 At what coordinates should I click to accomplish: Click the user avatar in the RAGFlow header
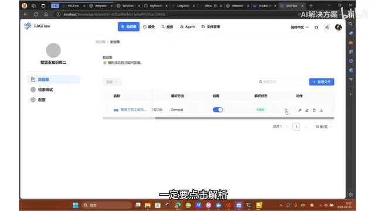[338, 28]
